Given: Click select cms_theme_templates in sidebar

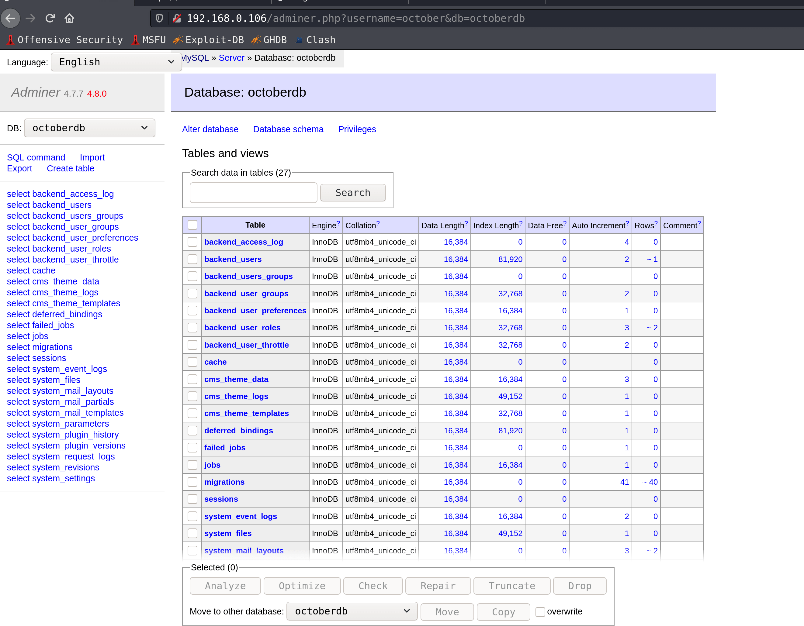Looking at the screenshot, I should pyautogui.click(x=63, y=303).
